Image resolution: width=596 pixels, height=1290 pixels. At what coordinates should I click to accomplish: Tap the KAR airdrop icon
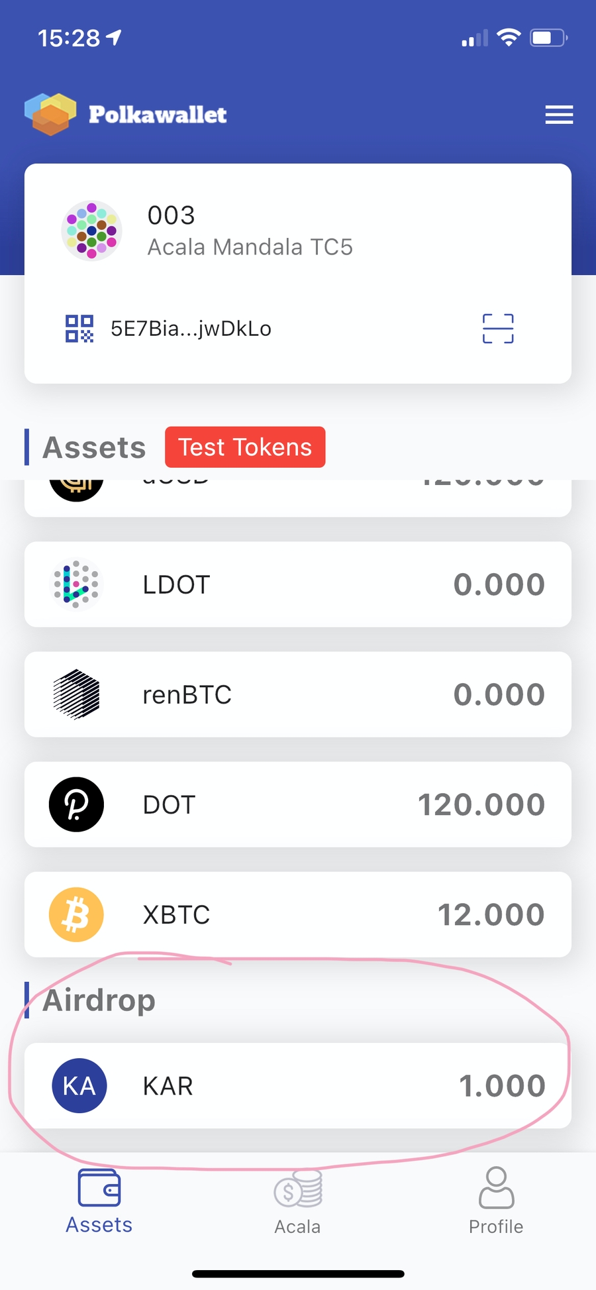pos(79,1086)
